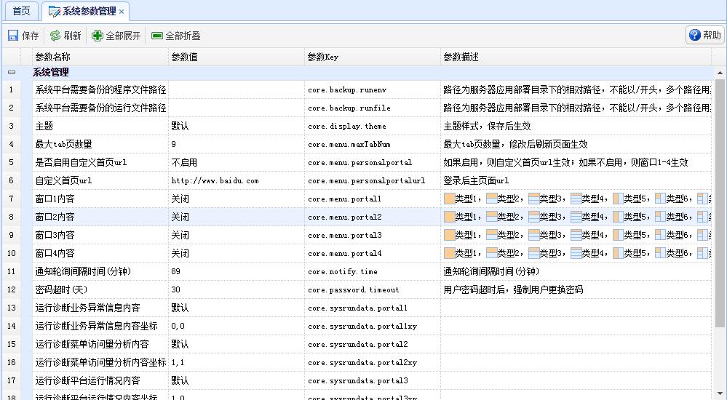Click the 类型2 layout icon in row 10

tap(491, 253)
